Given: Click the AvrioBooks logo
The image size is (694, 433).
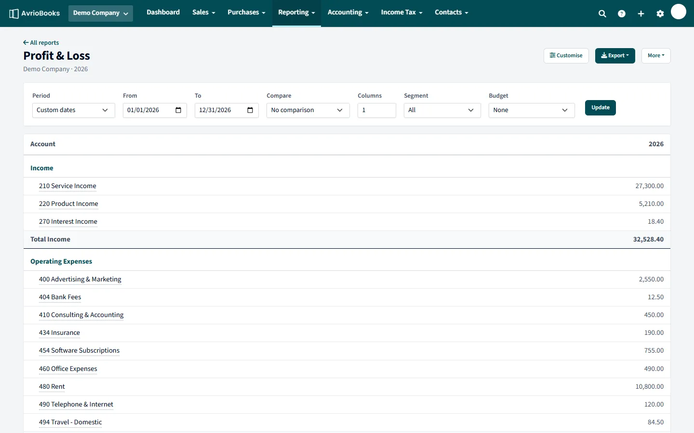Looking at the screenshot, I should click(x=35, y=13).
